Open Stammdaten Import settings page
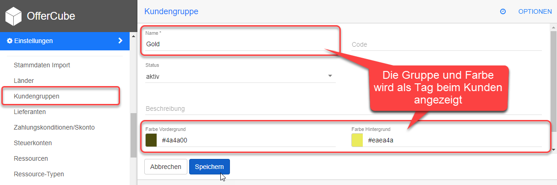Viewport: 557px width, 185px height. point(42,65)
